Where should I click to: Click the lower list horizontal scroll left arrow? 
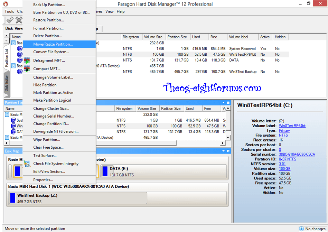click(6, 143)
